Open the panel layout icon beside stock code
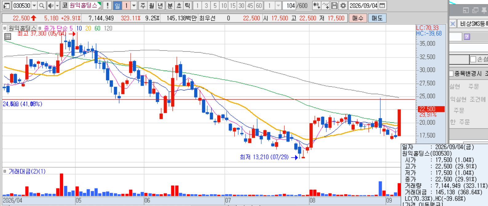Viewport: 488px width, 206px height. (x=6, y=6)
